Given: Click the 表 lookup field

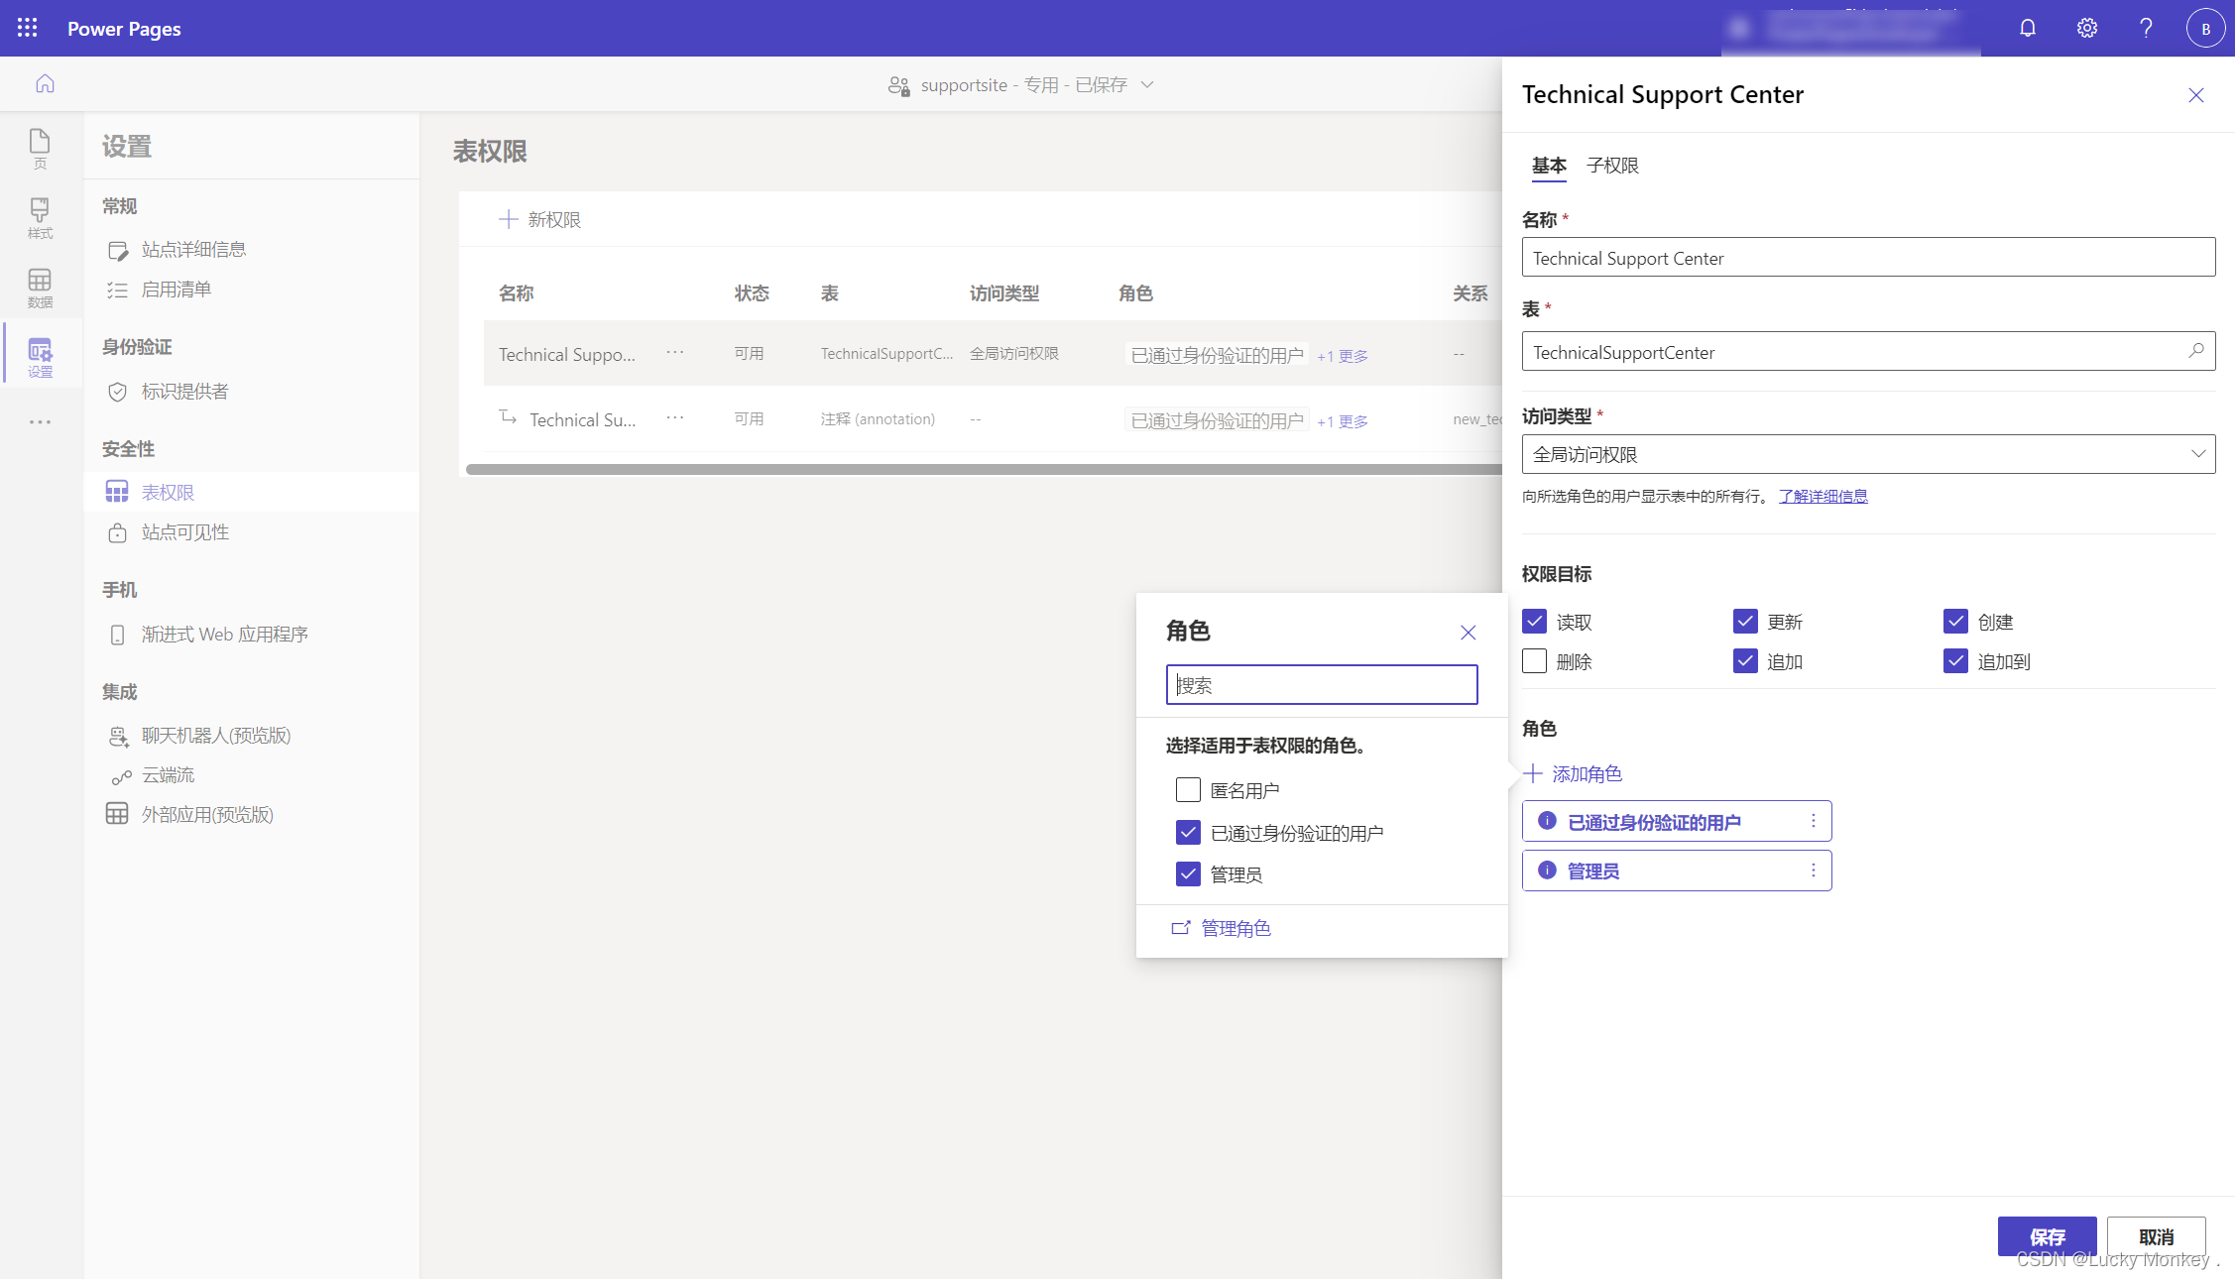Looking at the screenshot, I should click(x=1868, y=352).
